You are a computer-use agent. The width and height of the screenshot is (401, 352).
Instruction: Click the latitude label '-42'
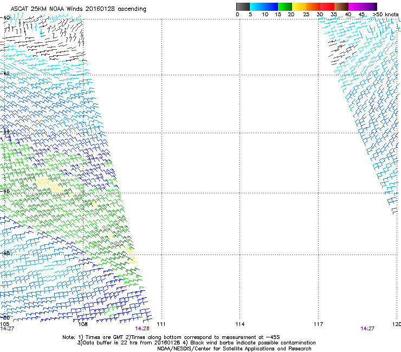pyautogui.click(x=5, y=73)
